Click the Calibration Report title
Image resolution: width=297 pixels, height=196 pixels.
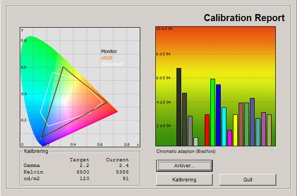(x=244, y=18)
